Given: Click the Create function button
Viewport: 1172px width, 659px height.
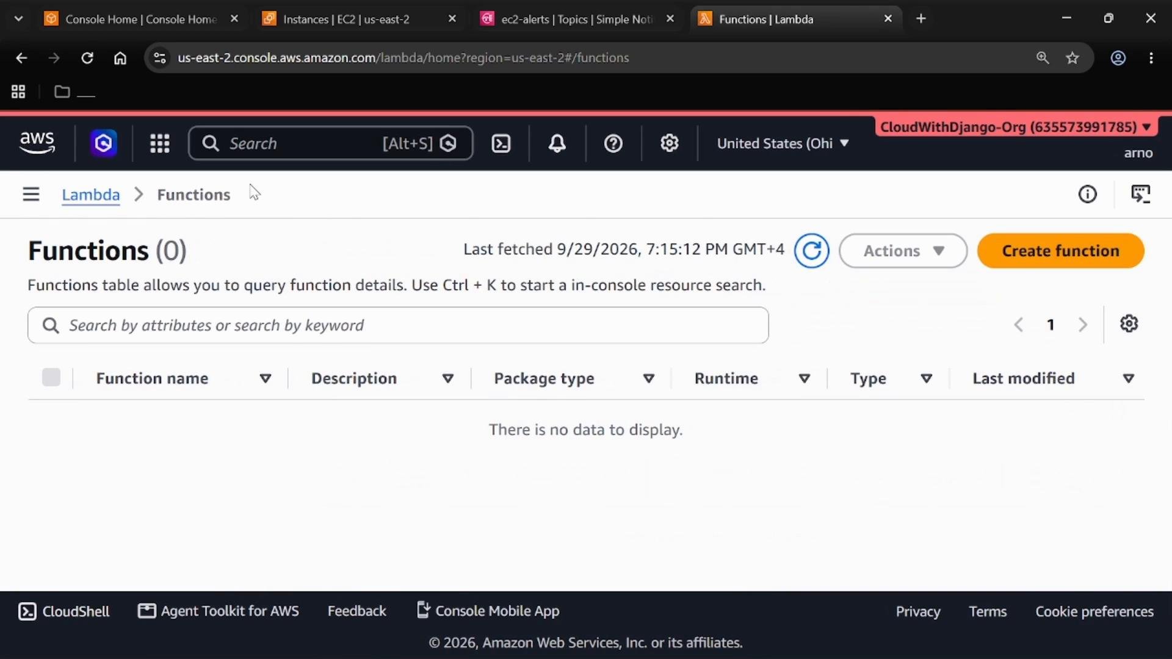Looking at the screenshot, I should click(1060, 251).
